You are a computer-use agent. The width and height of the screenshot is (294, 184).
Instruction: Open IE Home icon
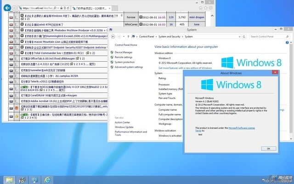tap(201, 8)
